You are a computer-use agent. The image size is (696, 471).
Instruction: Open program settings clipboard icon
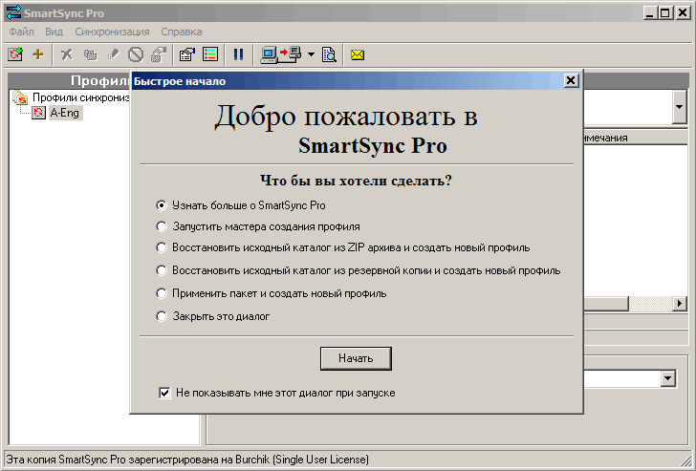pyautogui.click(x=186, y=54)
